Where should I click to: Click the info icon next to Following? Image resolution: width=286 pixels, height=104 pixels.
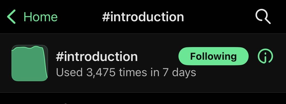pos(265,56)
